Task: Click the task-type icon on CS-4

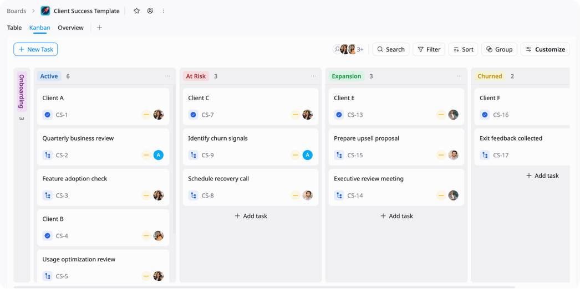Action: pyautogui.click(x=47, y=236)
